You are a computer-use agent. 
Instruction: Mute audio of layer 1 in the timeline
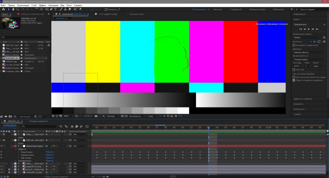[x=4, y=134]
